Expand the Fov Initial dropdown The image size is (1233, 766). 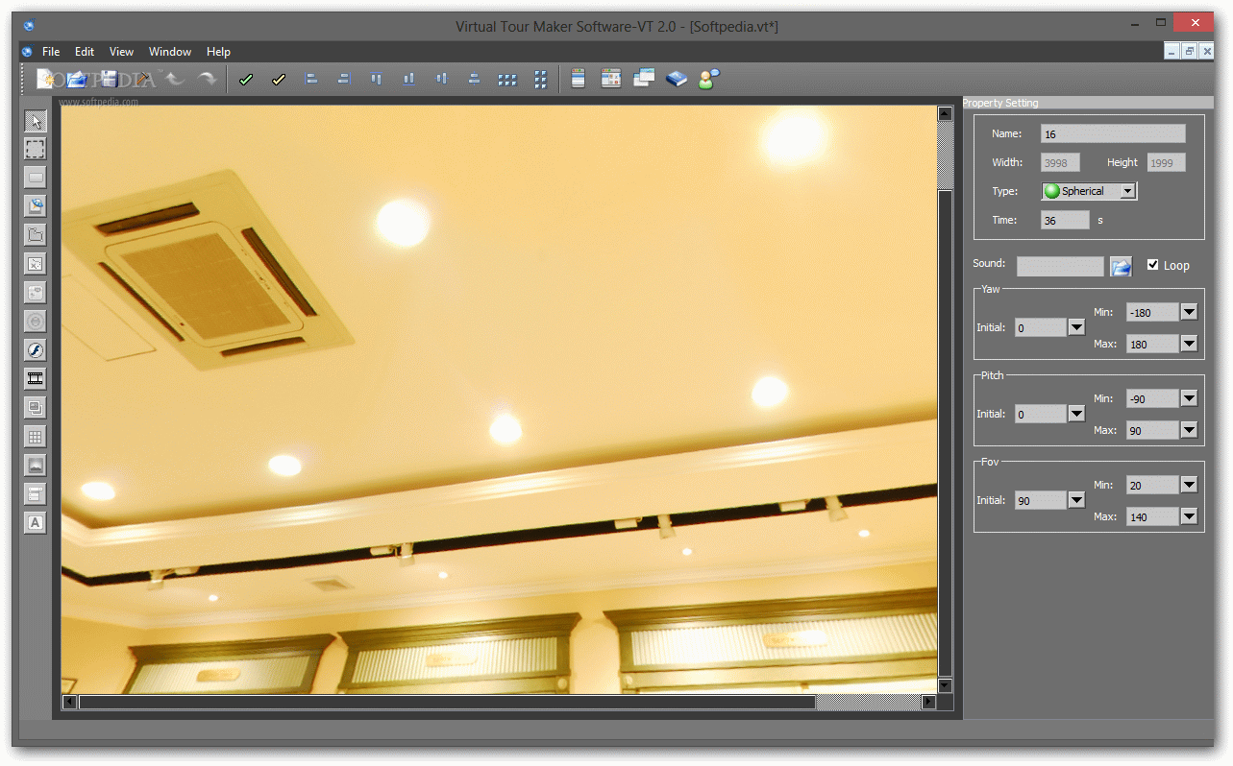[x=1076, y=500]
